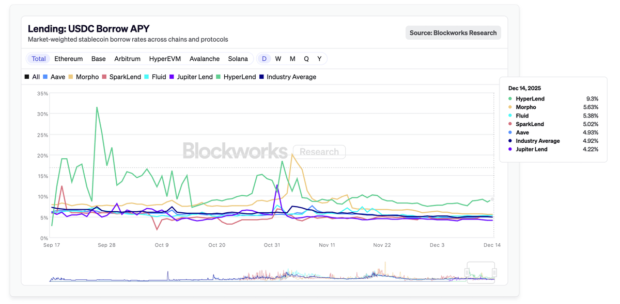Click left handle of range slider
This screenshot has width=620, height=304.
[x=467, y=272]
